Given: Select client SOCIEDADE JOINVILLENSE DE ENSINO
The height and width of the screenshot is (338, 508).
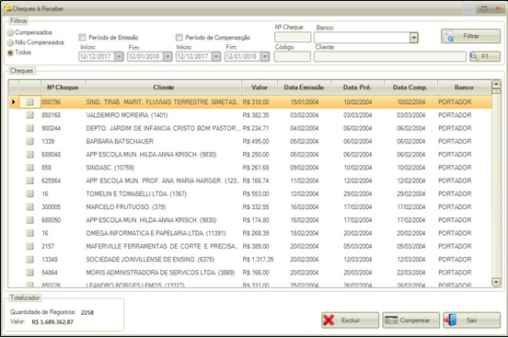Looking at the screenshot, I should [x=150, y=260].
